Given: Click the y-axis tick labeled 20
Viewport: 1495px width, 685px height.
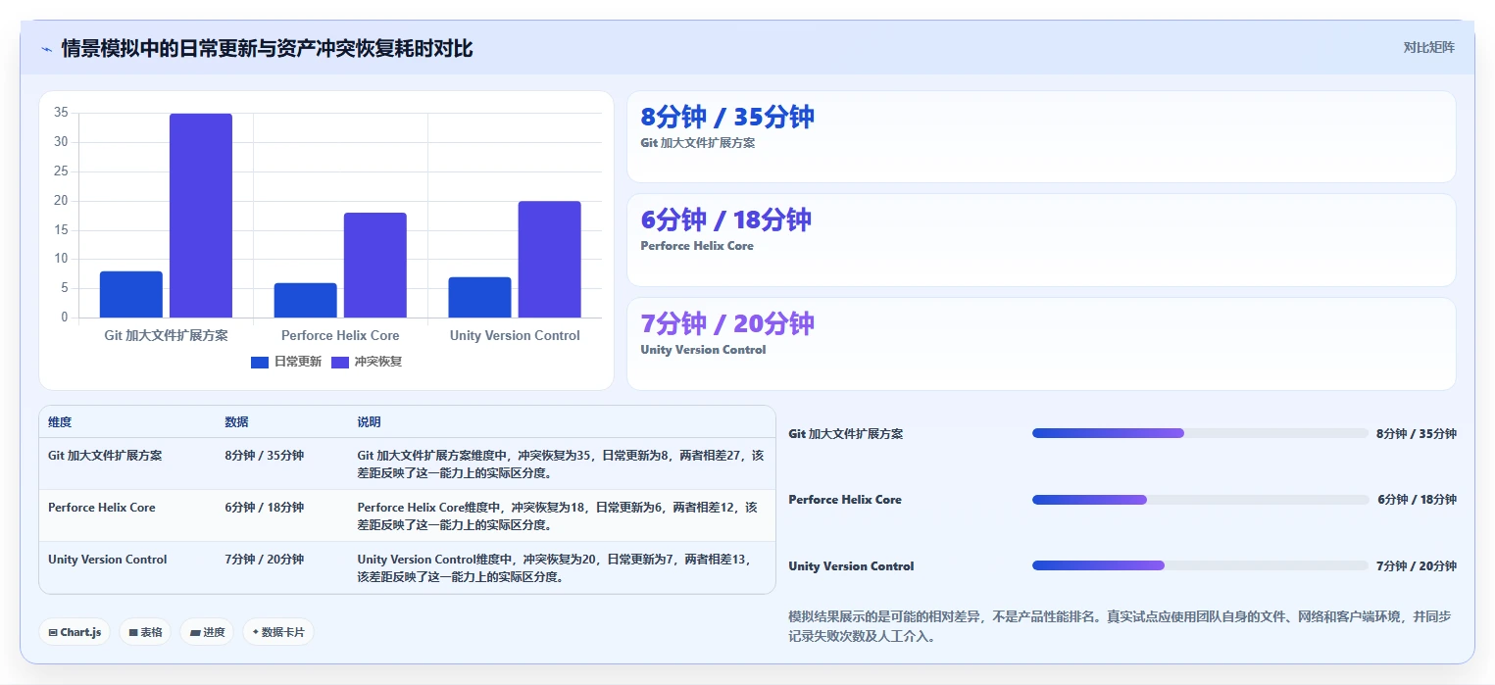Looking at the screenshot, I should tap(61, 201).
